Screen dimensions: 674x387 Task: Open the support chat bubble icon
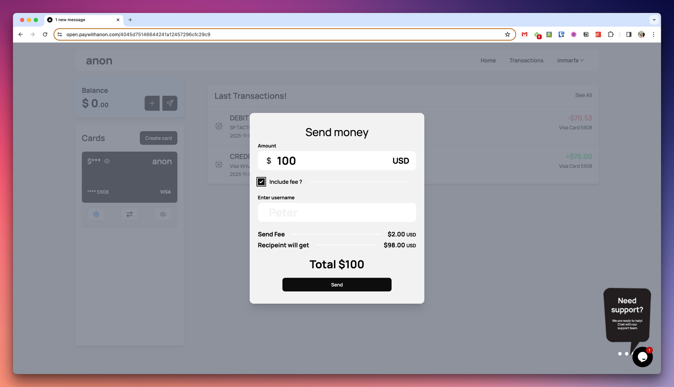tap(642, 357)
